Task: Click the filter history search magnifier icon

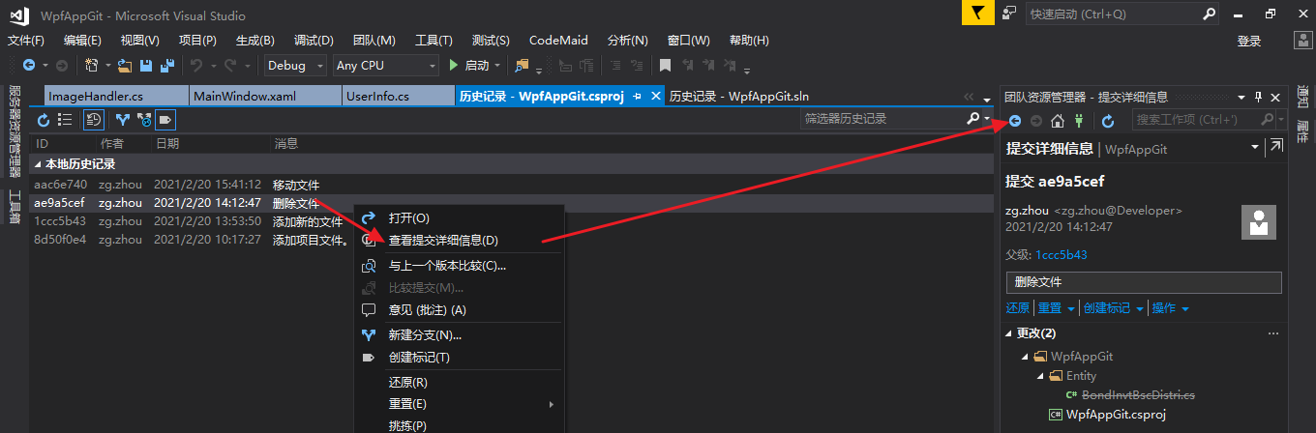Action: click(x=973, y=118)
